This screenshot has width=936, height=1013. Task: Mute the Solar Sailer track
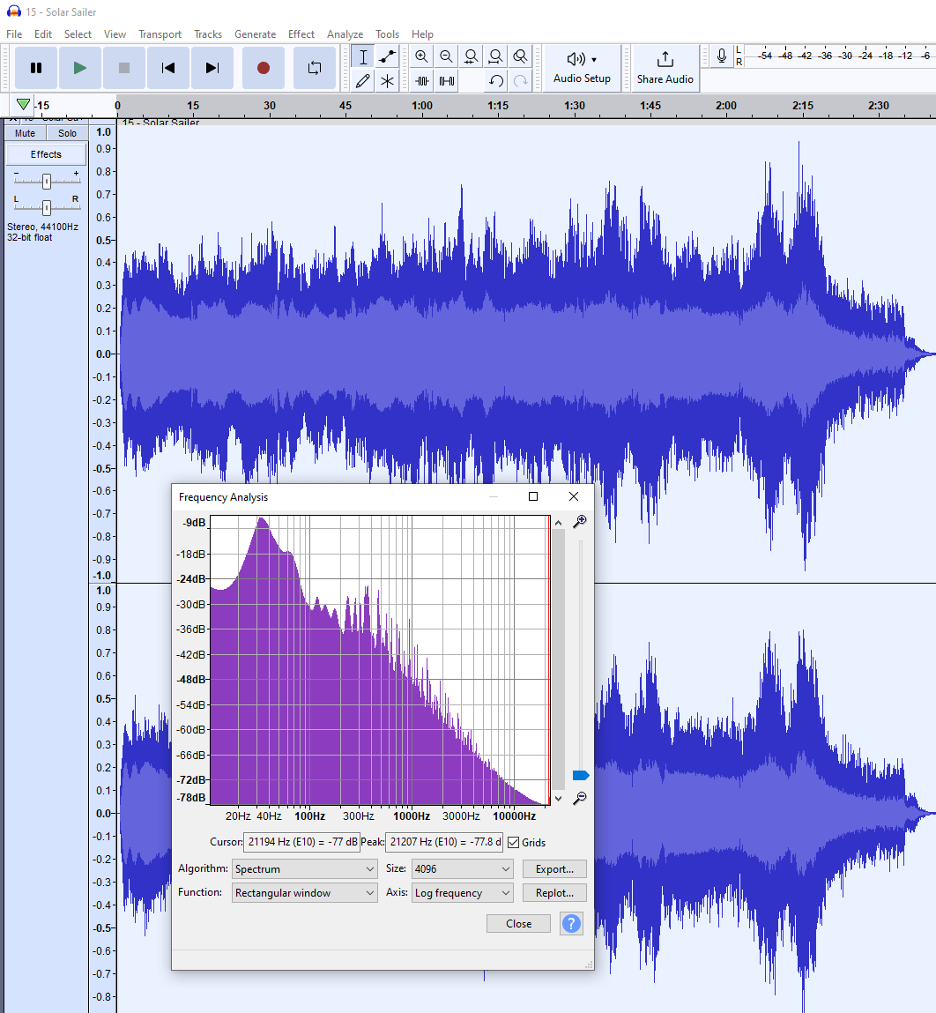click(x=26, y=133)
